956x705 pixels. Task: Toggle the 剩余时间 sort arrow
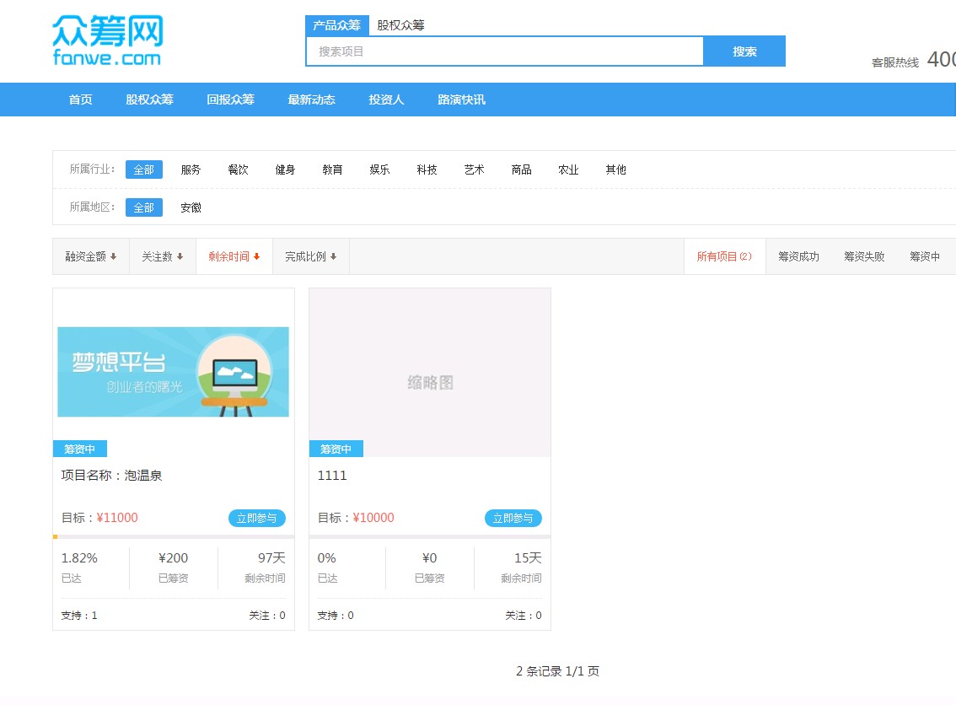234,256
